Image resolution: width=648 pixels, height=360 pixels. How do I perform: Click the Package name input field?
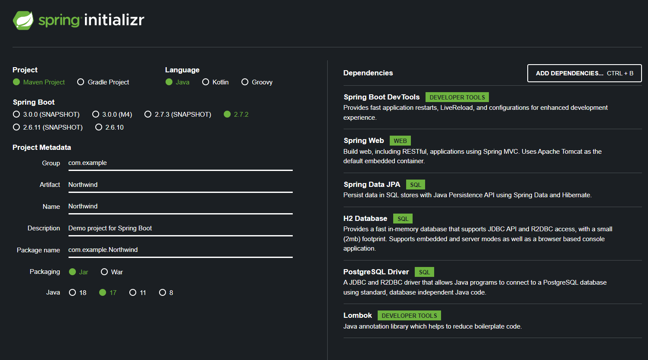[x=180, y=249]
